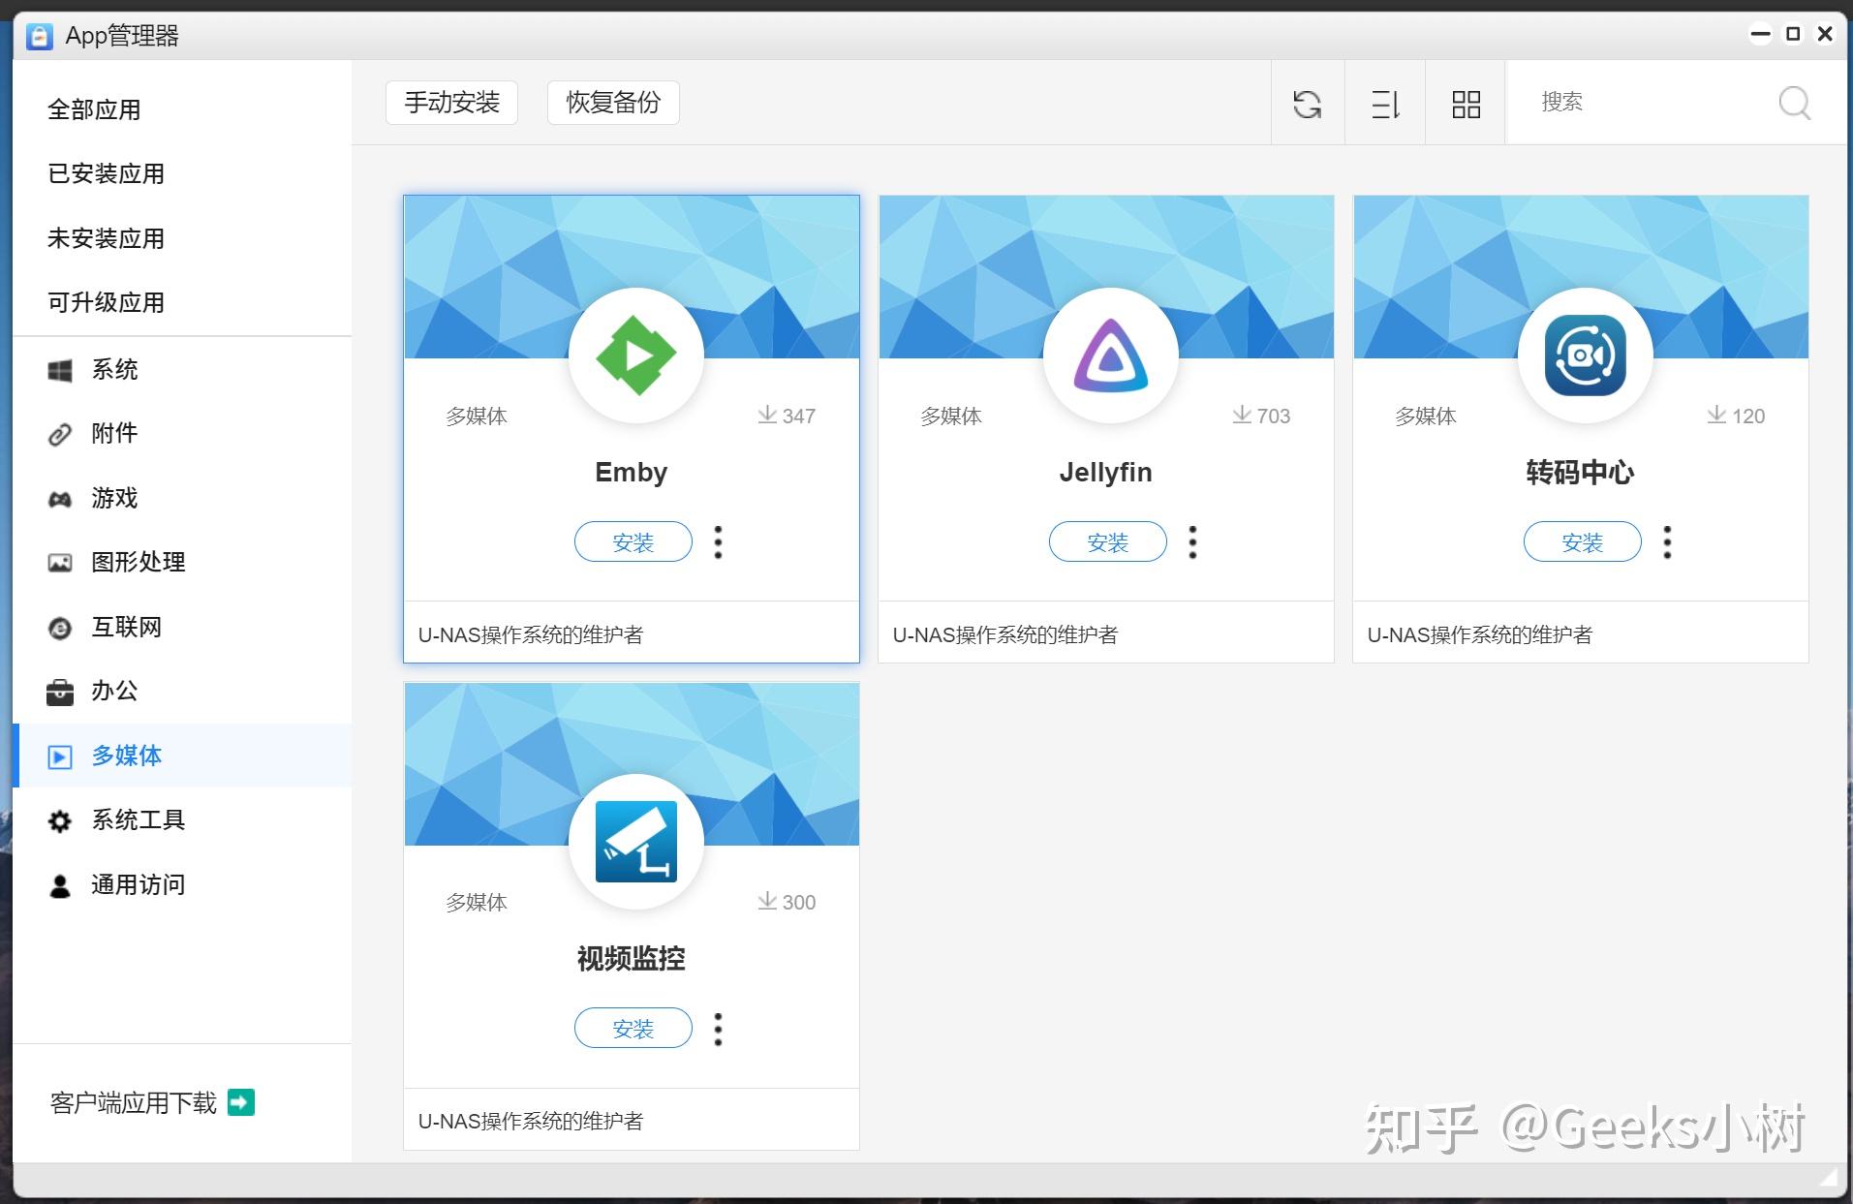Select the 游戏 category label

click(114, 498)
